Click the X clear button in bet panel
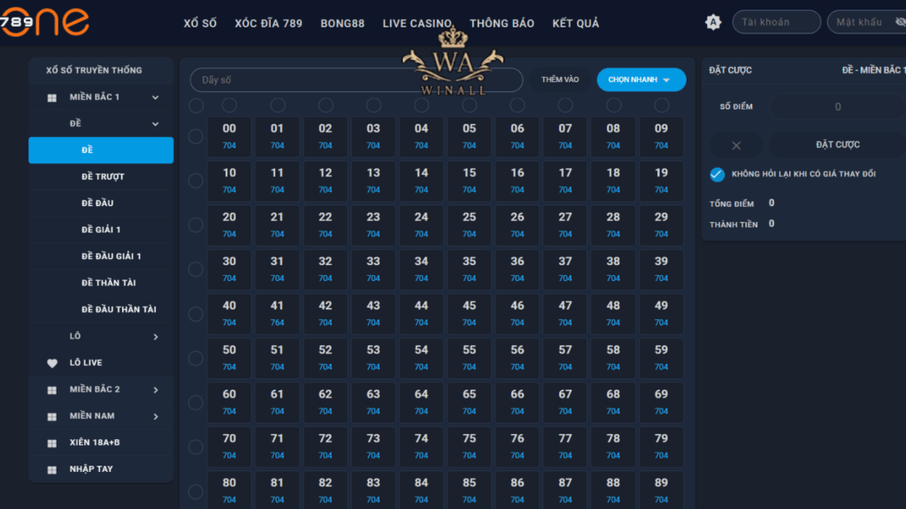 point(736,145)
